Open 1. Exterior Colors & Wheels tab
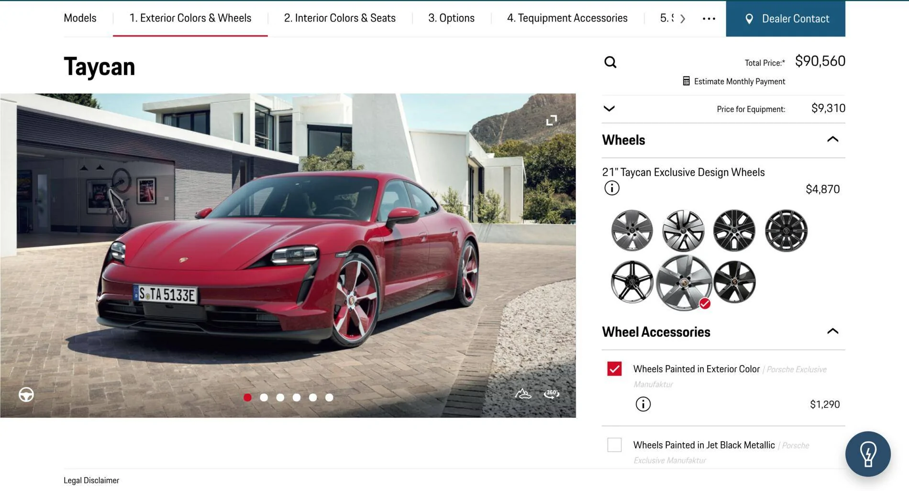 click(x=190, y=18)
